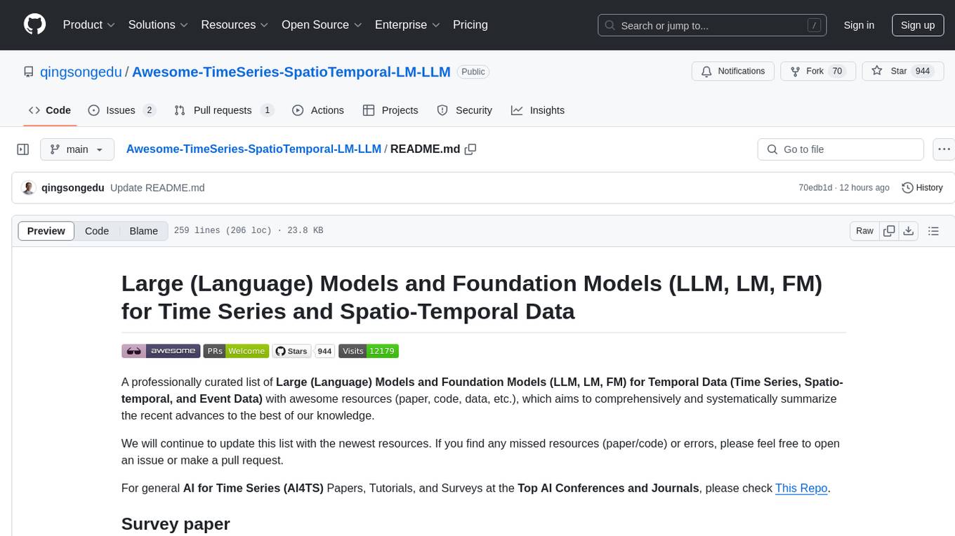Expand the Product menu
The image size is (955, 536).
(x=89, y=25)
